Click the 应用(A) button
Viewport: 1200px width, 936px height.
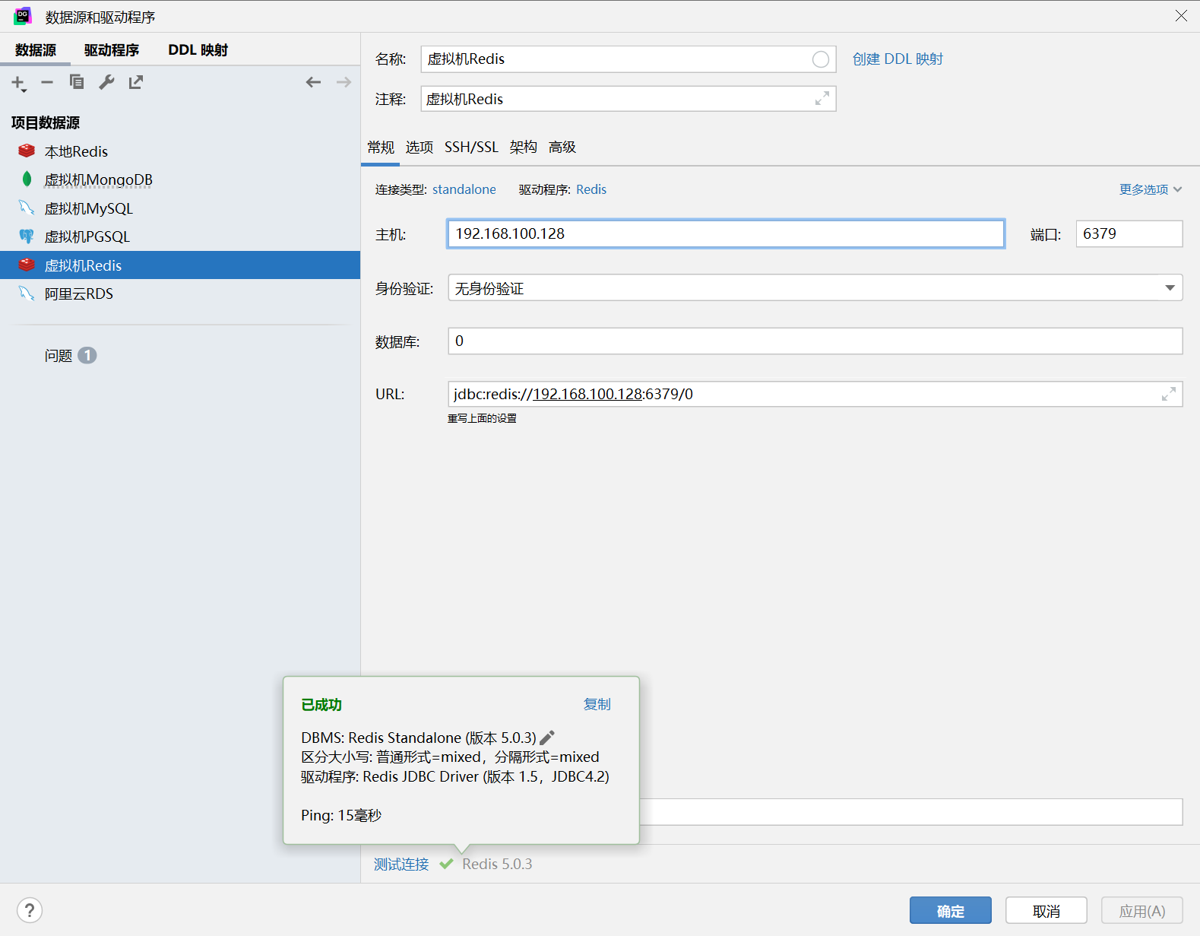click(1142, 911)
